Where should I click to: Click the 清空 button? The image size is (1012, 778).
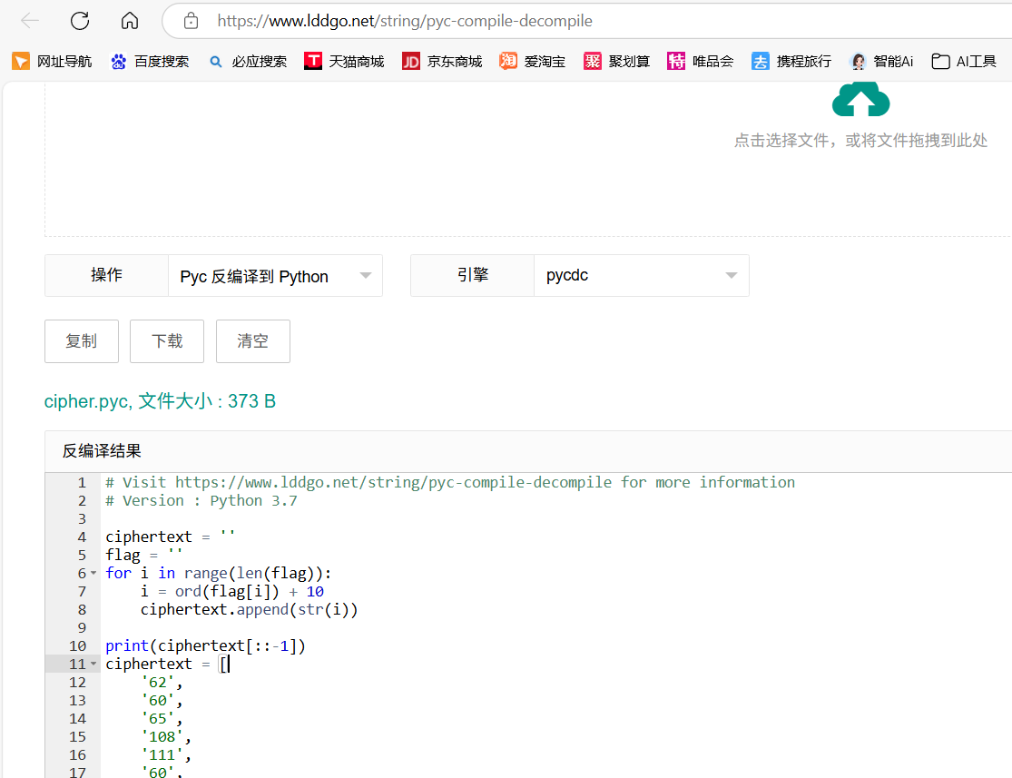[253, 341]
